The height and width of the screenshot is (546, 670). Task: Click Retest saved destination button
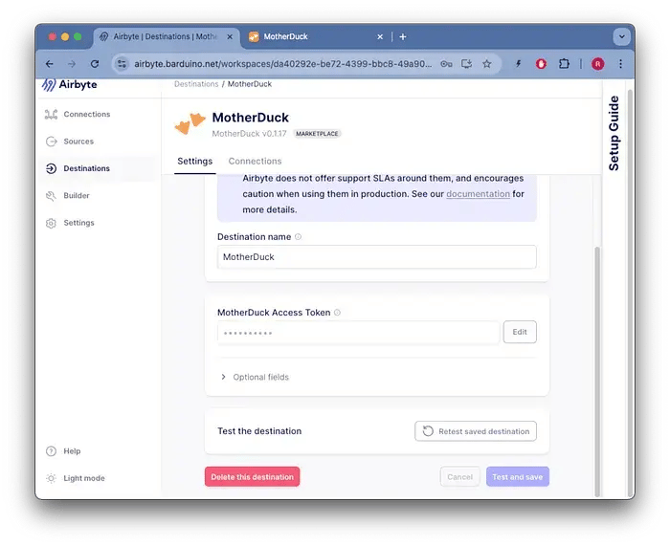click(476, 431)
